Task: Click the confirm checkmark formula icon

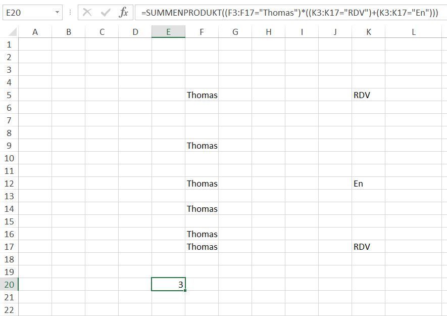Action: 106,12
